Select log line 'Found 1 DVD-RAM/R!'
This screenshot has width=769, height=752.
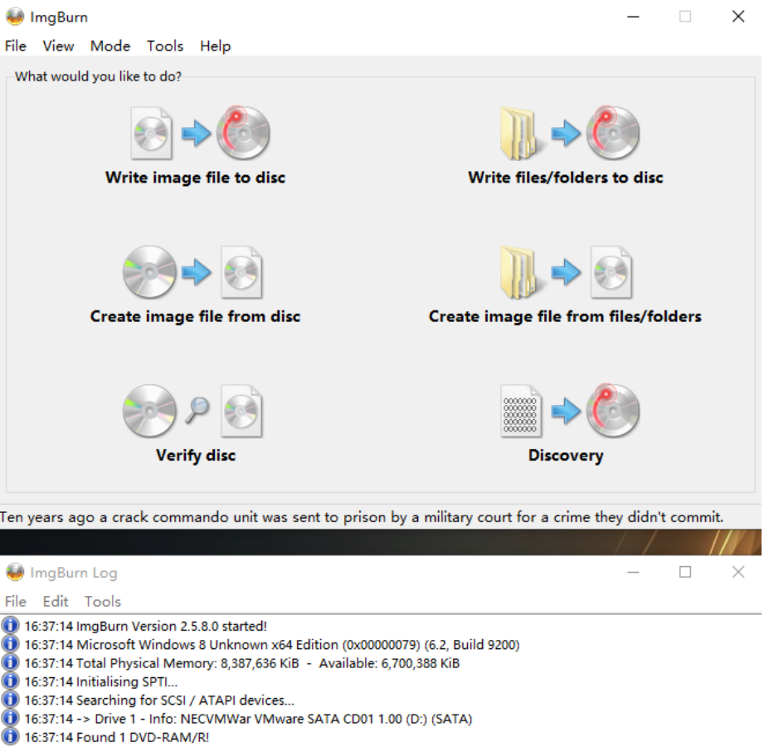pyautogui.click(x=117, y=737)
